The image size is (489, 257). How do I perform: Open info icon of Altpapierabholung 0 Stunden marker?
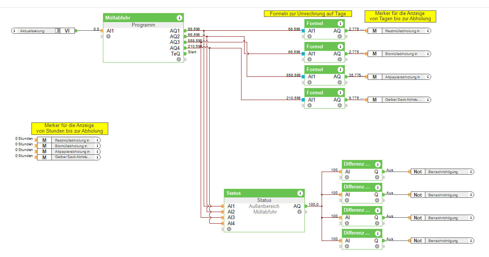coord(97,151)
